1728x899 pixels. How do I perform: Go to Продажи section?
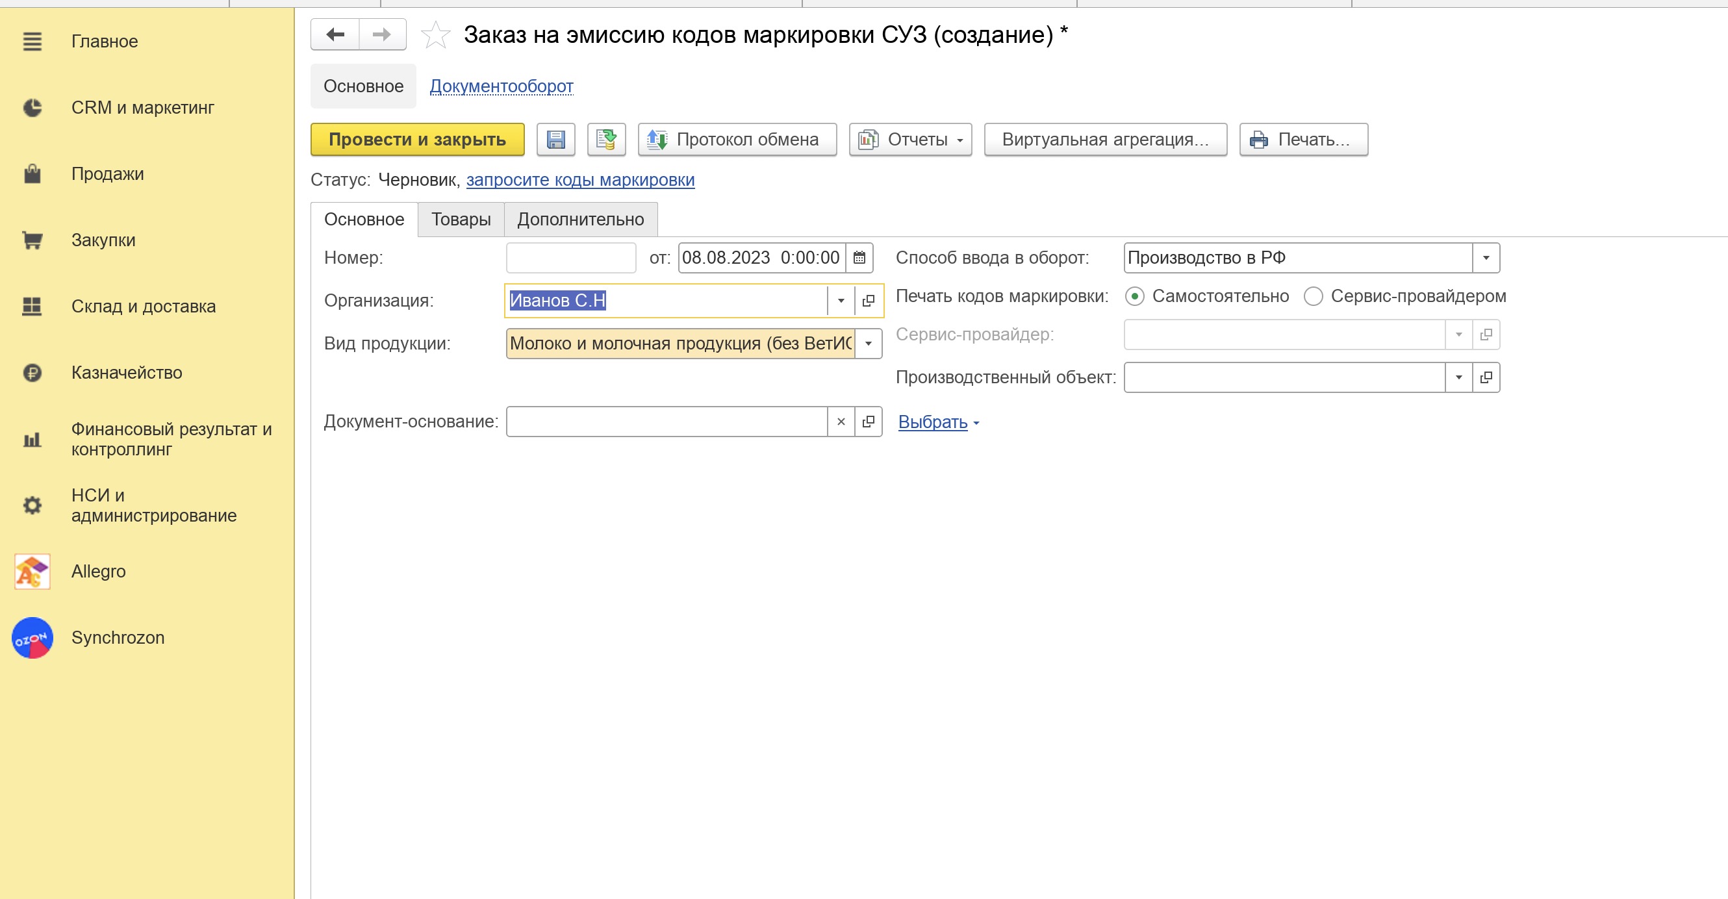coord(107,175)
